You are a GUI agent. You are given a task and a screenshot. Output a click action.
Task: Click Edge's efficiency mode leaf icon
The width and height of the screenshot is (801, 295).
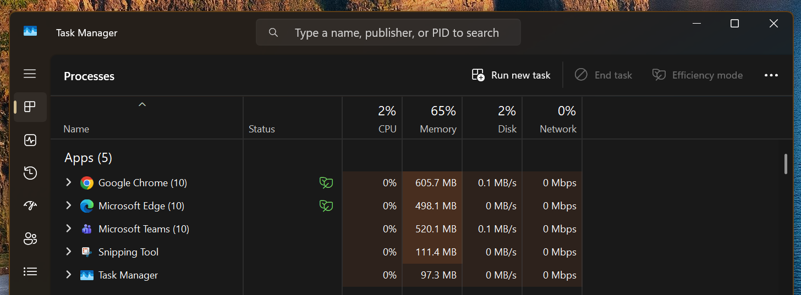tap(326, 206)
